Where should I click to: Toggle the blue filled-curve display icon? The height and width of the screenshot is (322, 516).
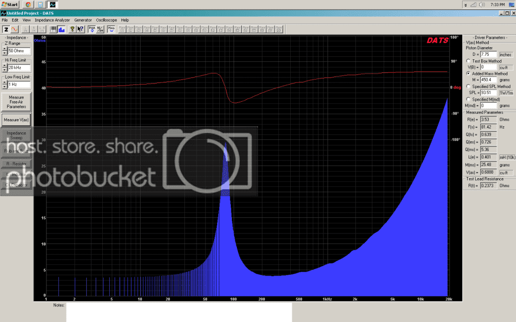pos(61,29)
